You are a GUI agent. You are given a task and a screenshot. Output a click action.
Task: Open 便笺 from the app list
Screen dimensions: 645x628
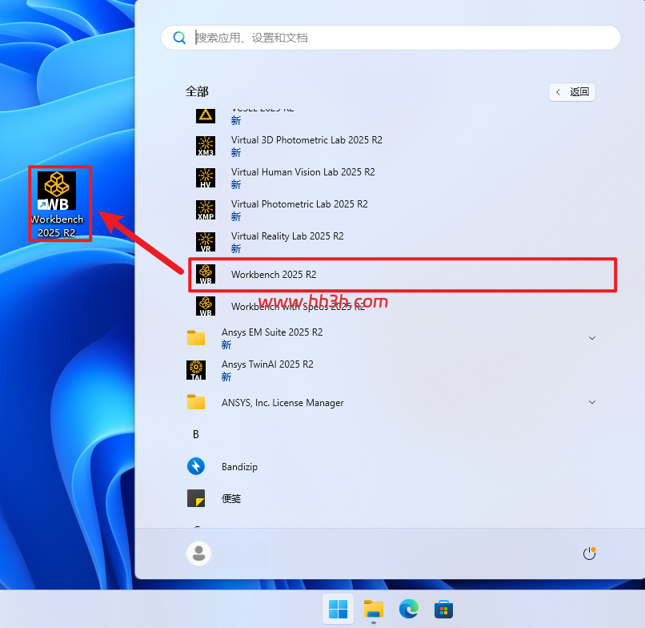coord(231,499)
